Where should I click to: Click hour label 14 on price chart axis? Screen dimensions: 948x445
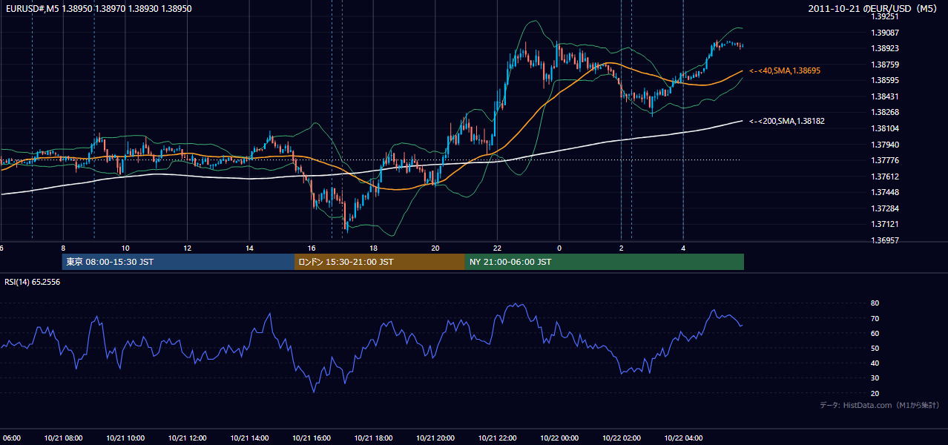click(x=249, y=248)
